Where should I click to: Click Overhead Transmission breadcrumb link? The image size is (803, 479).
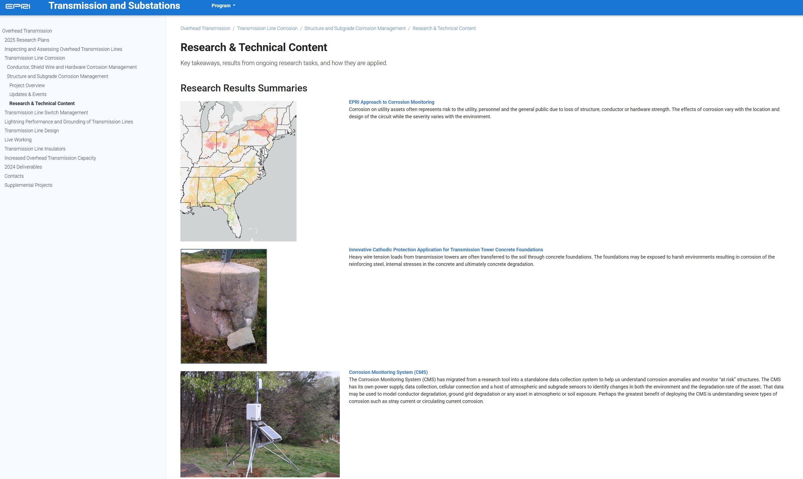(205, 28)
